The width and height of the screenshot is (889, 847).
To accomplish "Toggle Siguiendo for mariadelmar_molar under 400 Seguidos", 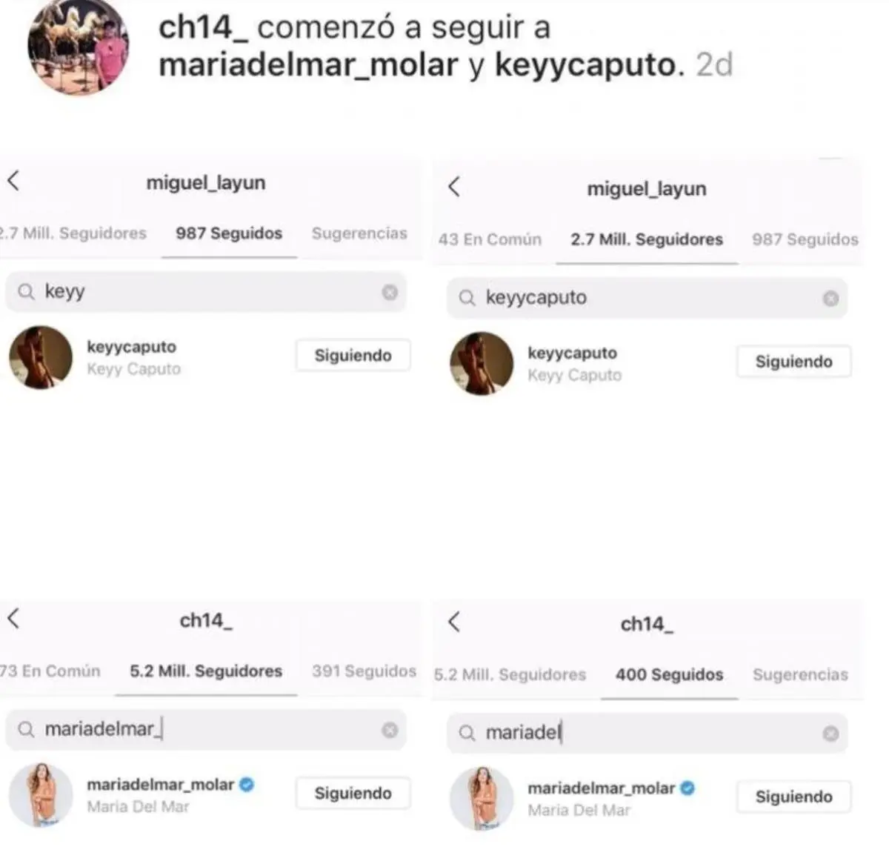I will pyautogui.click(x=793, y=797).
